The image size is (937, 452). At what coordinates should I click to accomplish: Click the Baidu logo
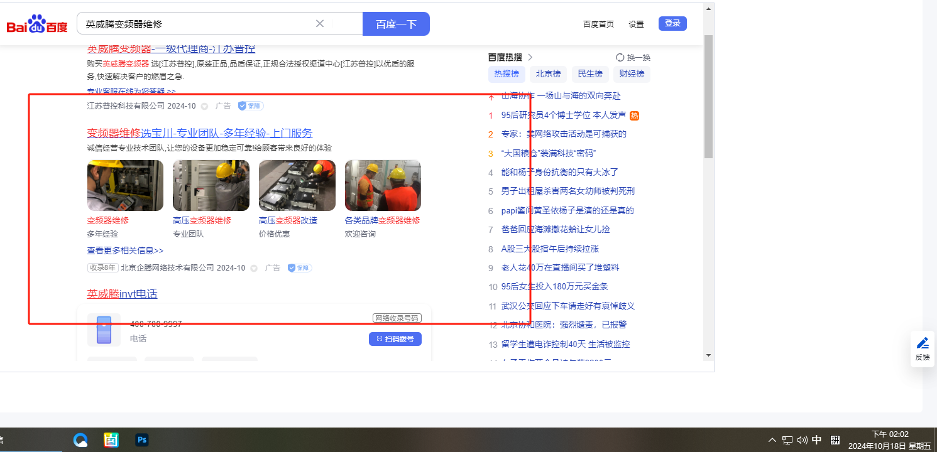tap(37, 25)
